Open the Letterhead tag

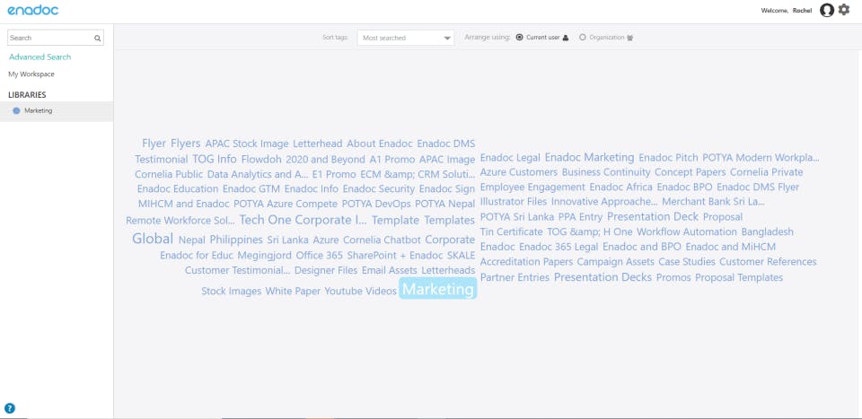(x=318, y=144)
